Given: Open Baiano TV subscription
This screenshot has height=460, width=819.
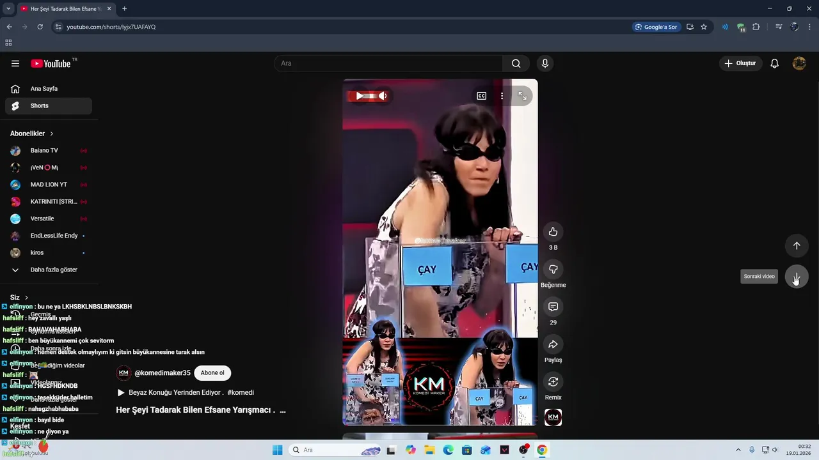Looking at the screenshot, I should [x=49, y=151].
